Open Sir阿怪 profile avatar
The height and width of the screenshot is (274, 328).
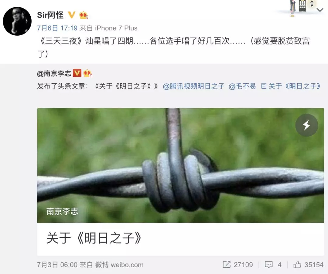(x=17, y=21)
